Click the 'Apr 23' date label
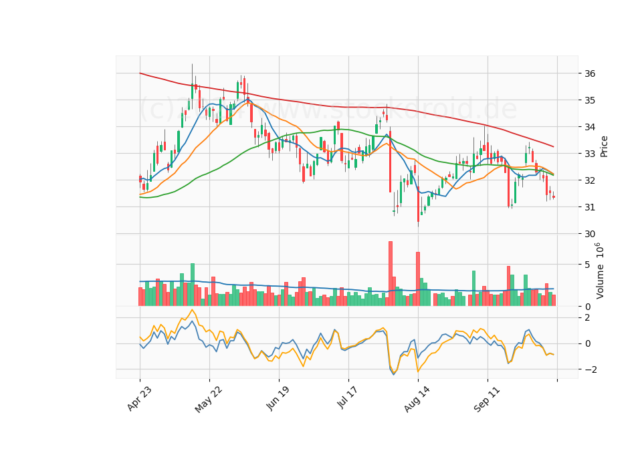Screen dimensions: 642x461 point(139,399)
